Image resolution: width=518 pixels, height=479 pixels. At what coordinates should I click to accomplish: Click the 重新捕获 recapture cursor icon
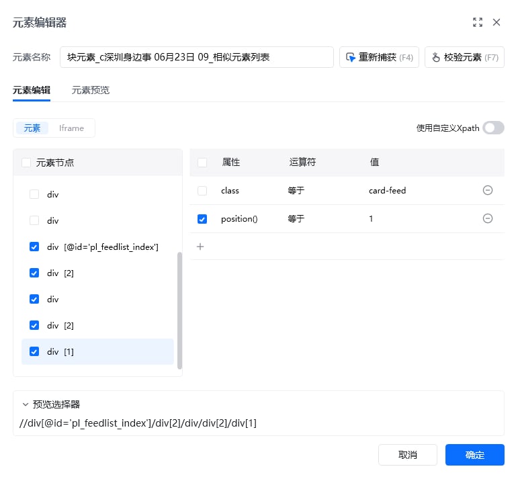click(350, 57)
